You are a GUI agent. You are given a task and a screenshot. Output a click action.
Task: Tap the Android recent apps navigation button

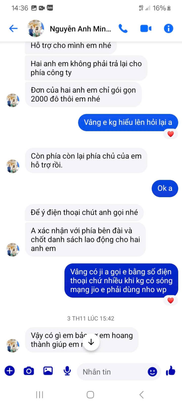(40, 394)
